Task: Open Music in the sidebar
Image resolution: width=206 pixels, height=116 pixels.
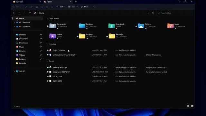Action: click(x=22, y=47)
